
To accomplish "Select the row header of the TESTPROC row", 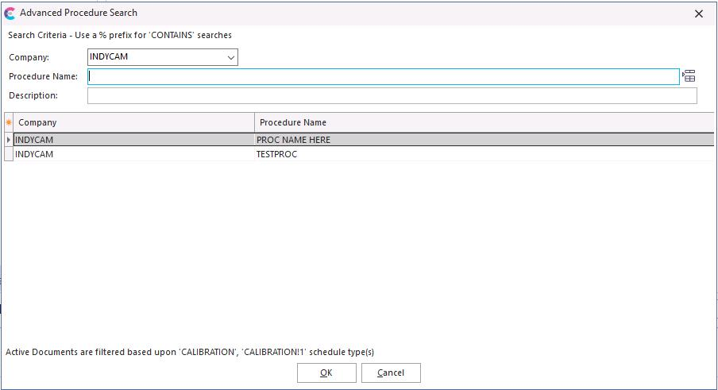I will [x=9, y=154].
